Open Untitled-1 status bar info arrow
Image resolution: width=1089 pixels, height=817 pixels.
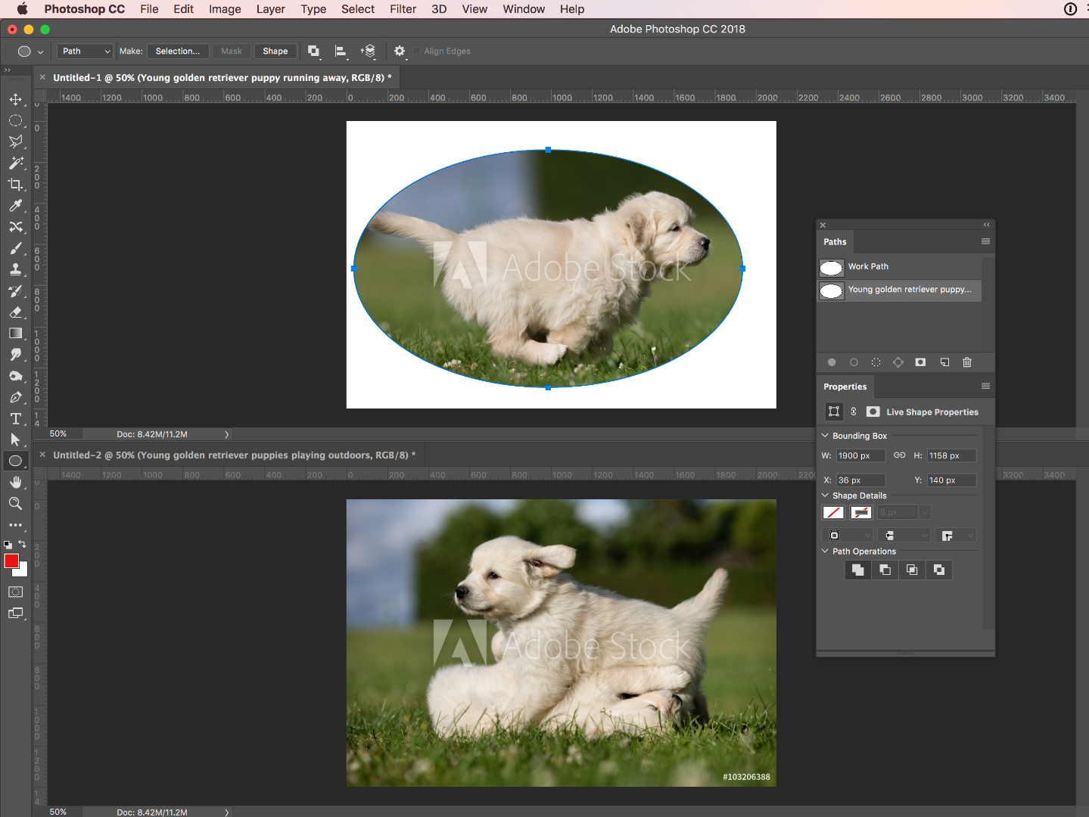(226, 434)
